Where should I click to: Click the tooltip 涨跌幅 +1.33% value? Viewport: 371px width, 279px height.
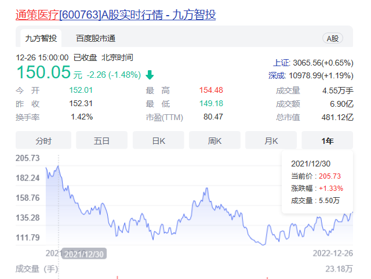331,189
